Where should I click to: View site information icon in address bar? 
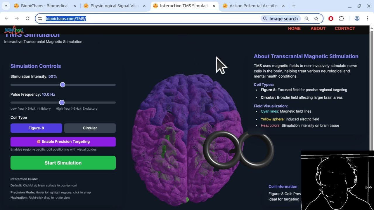(40, 18)
